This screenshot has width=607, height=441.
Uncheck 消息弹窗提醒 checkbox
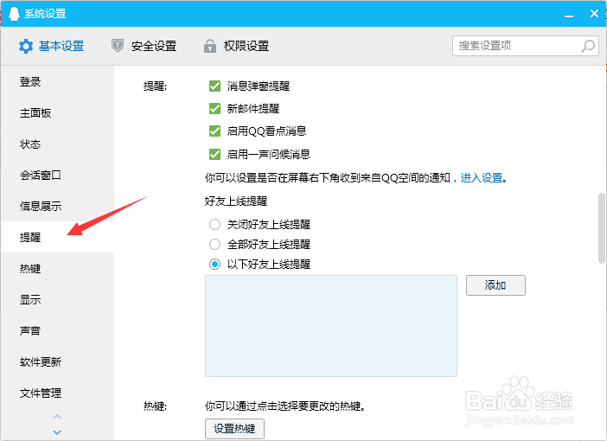(x=214, y=86)
